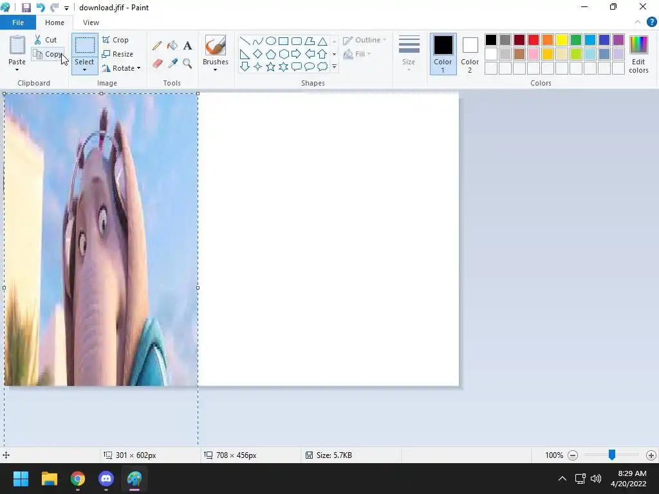The height and width of the screenshot is (494, 659).
Task: Click the Brushes tool icon
Action: click(215, 45)
